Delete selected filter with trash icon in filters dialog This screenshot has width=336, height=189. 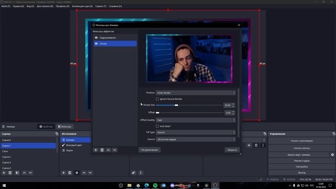click(102, 150)
